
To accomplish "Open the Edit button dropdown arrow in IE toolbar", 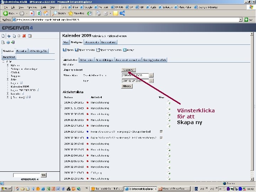I will click(110, 13).
